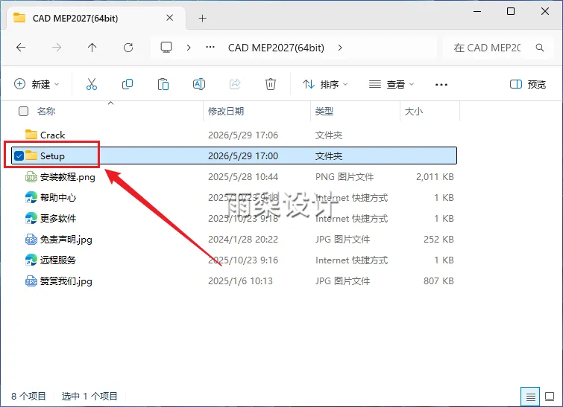Open the See more ellipsis in toolbar
Image resolution: width=563 pixels, height=407 pixels.
click(x=441, y=85)
